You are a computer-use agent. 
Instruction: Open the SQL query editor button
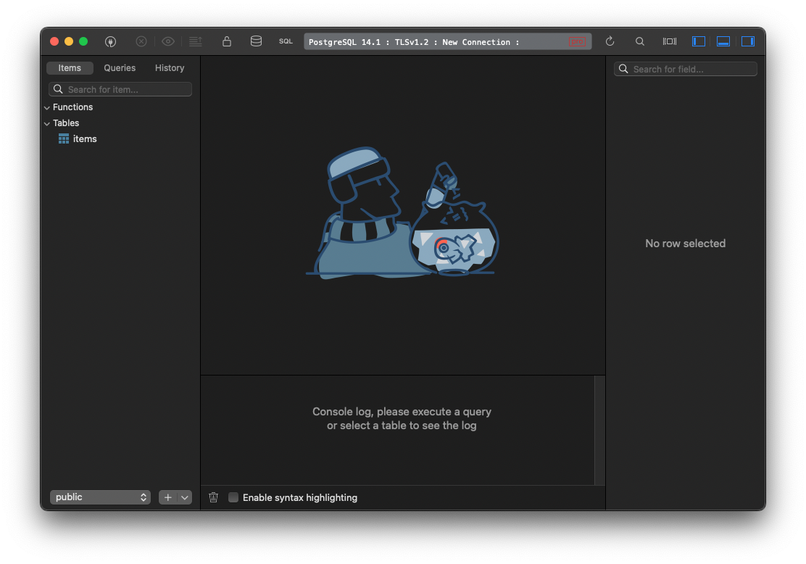286,41
